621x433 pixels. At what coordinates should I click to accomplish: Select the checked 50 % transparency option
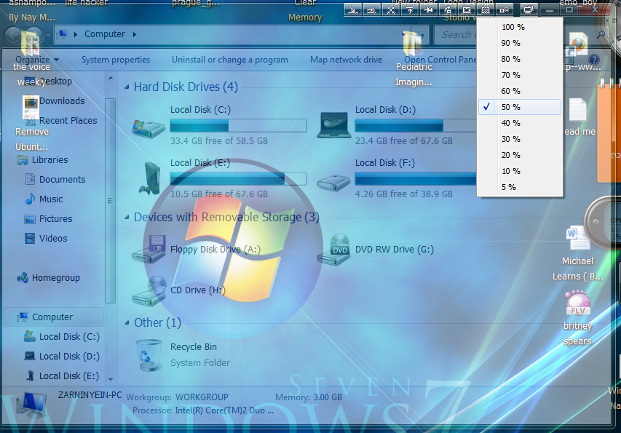pos(520,107)
